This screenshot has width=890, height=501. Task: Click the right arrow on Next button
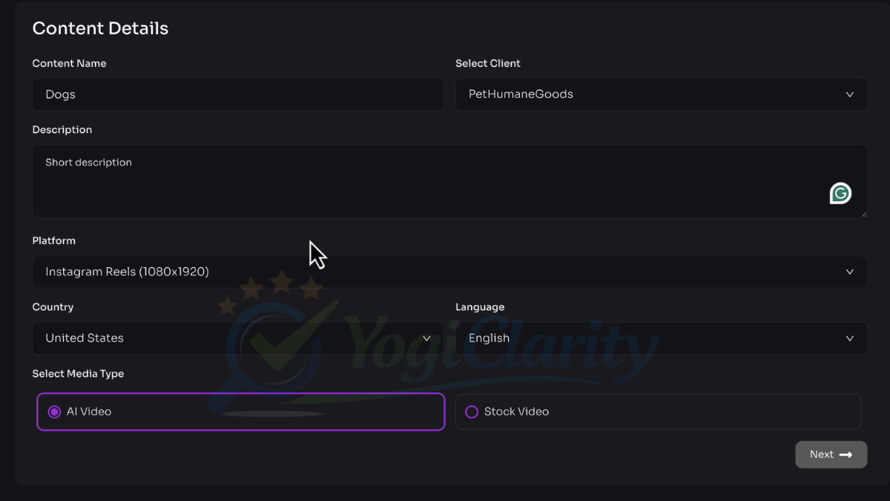coord(845,455)
